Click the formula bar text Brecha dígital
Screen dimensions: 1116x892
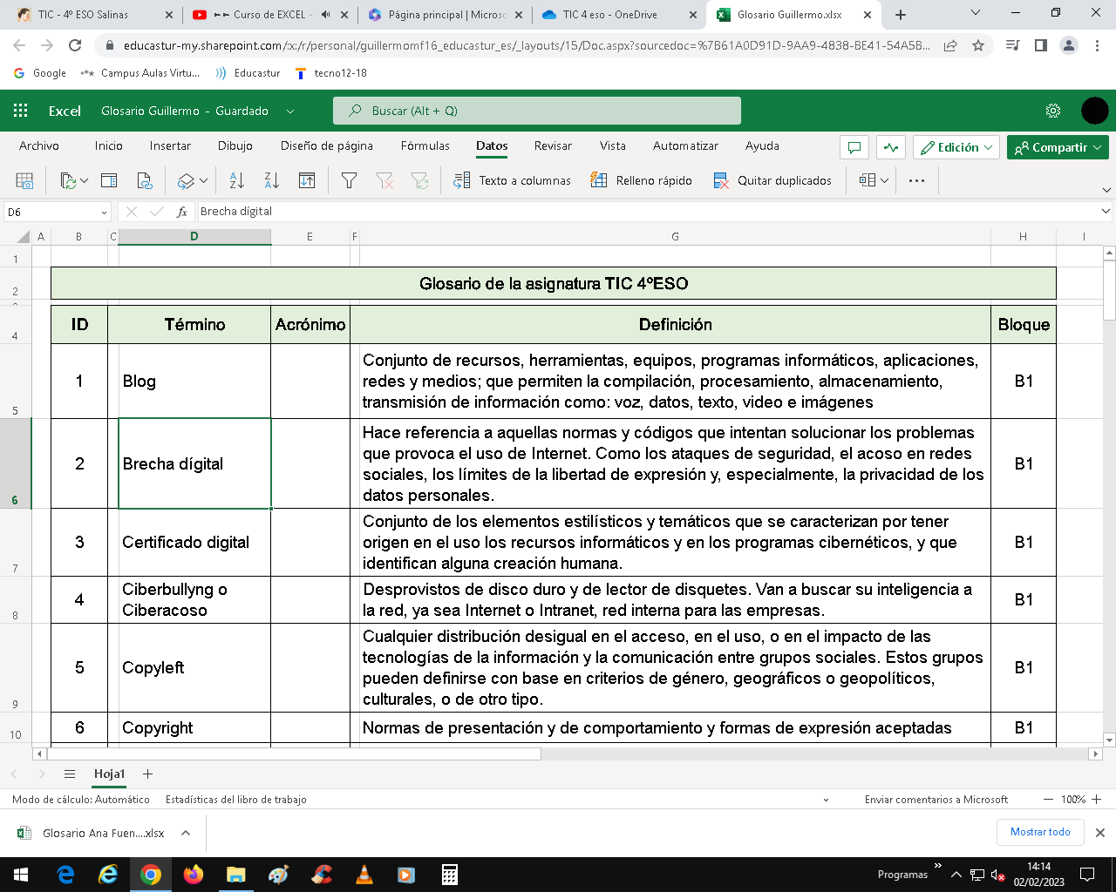pos(236,211)
